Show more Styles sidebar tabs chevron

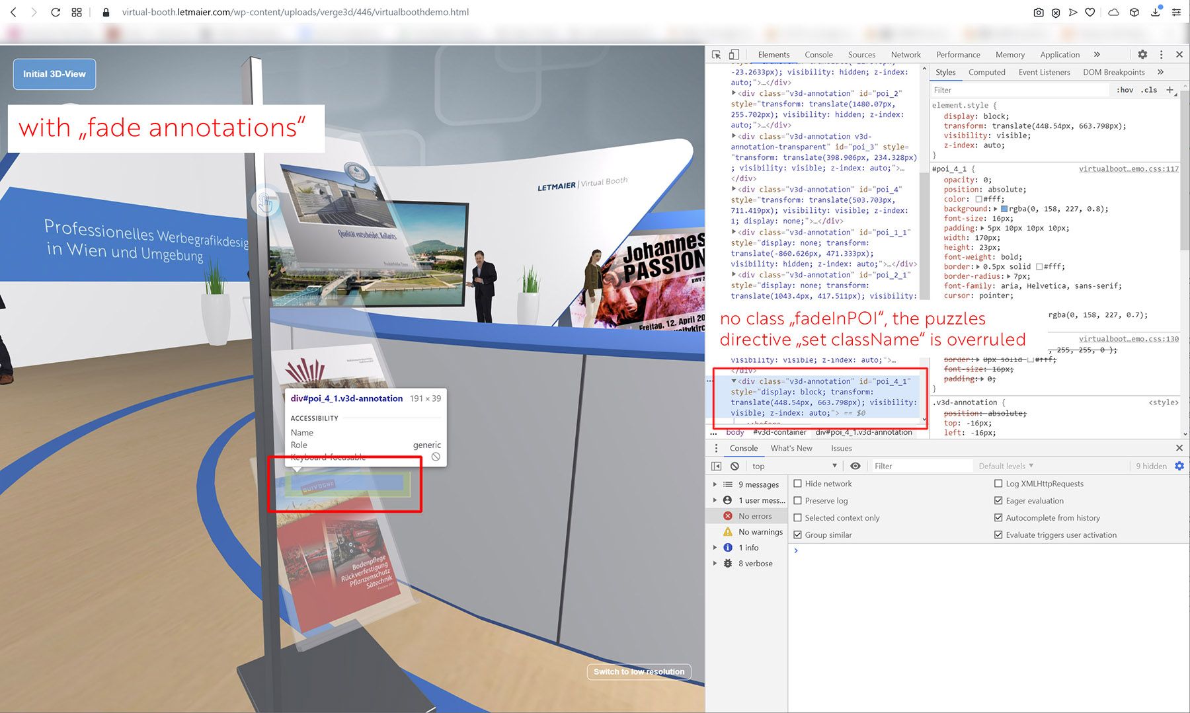[1160, 72]
